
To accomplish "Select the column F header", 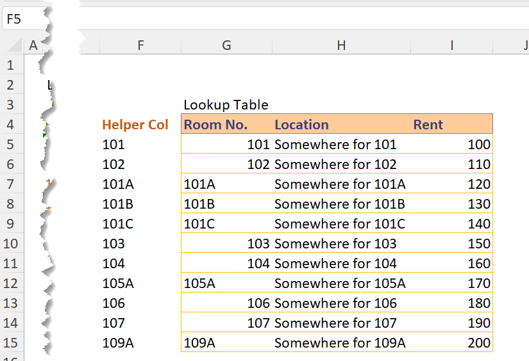I will click(x=140, y=45).
